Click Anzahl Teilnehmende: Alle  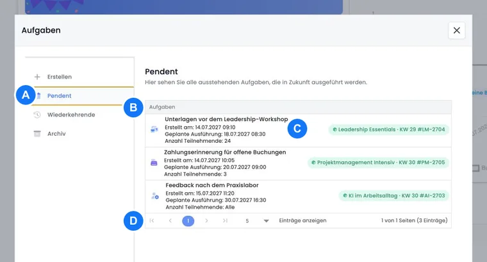coord(200,207)
